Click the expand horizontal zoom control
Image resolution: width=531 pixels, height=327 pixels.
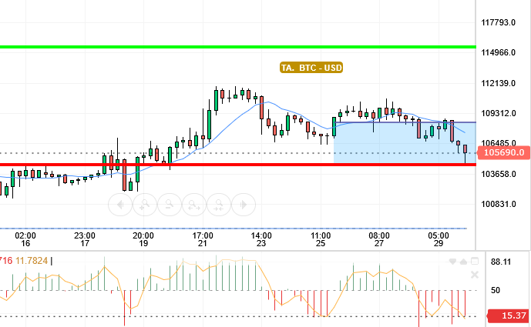(x=194, y=205)
